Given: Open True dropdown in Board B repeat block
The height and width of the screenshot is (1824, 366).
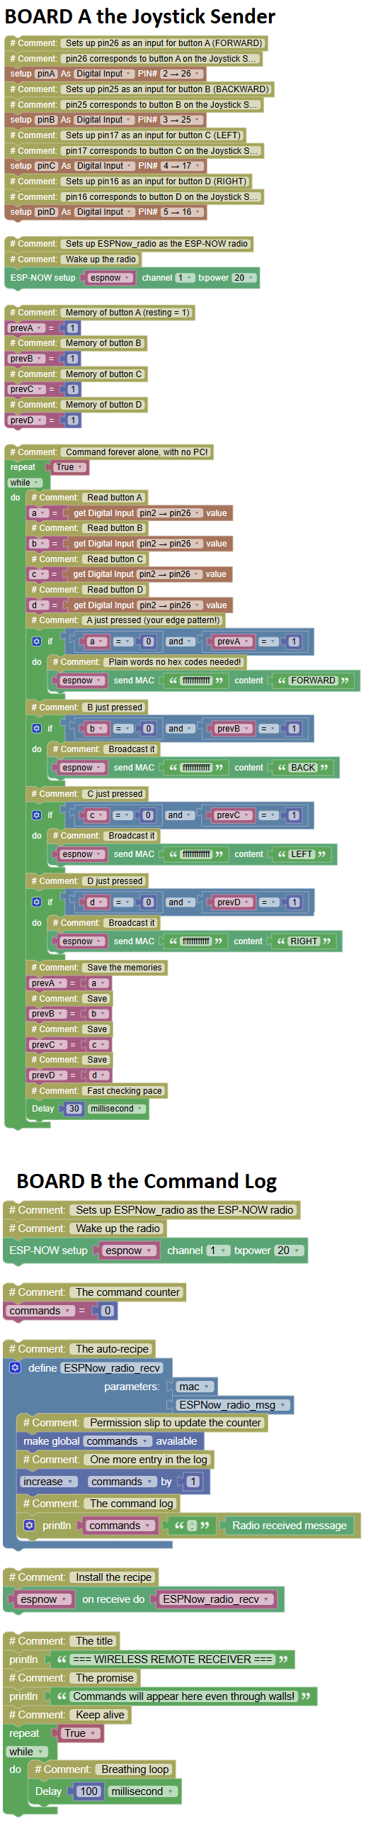Looking at the screenshot, I should [x=80, y=1733].
